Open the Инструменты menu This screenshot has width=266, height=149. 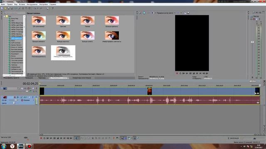tap(32, 5)
